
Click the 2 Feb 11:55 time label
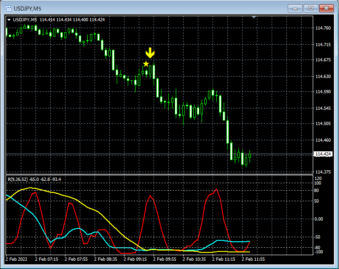(253, 259)
